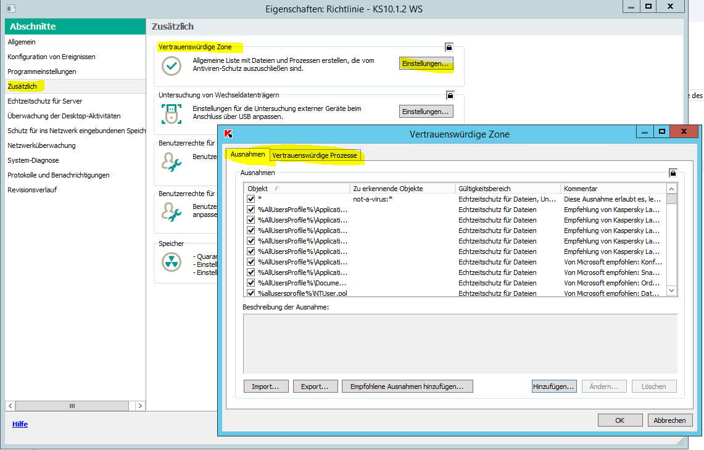Click the lock icon in the Ausnahmen group
Image resolution: width=704 pixels, height=450 pixels.
point(673,173)
